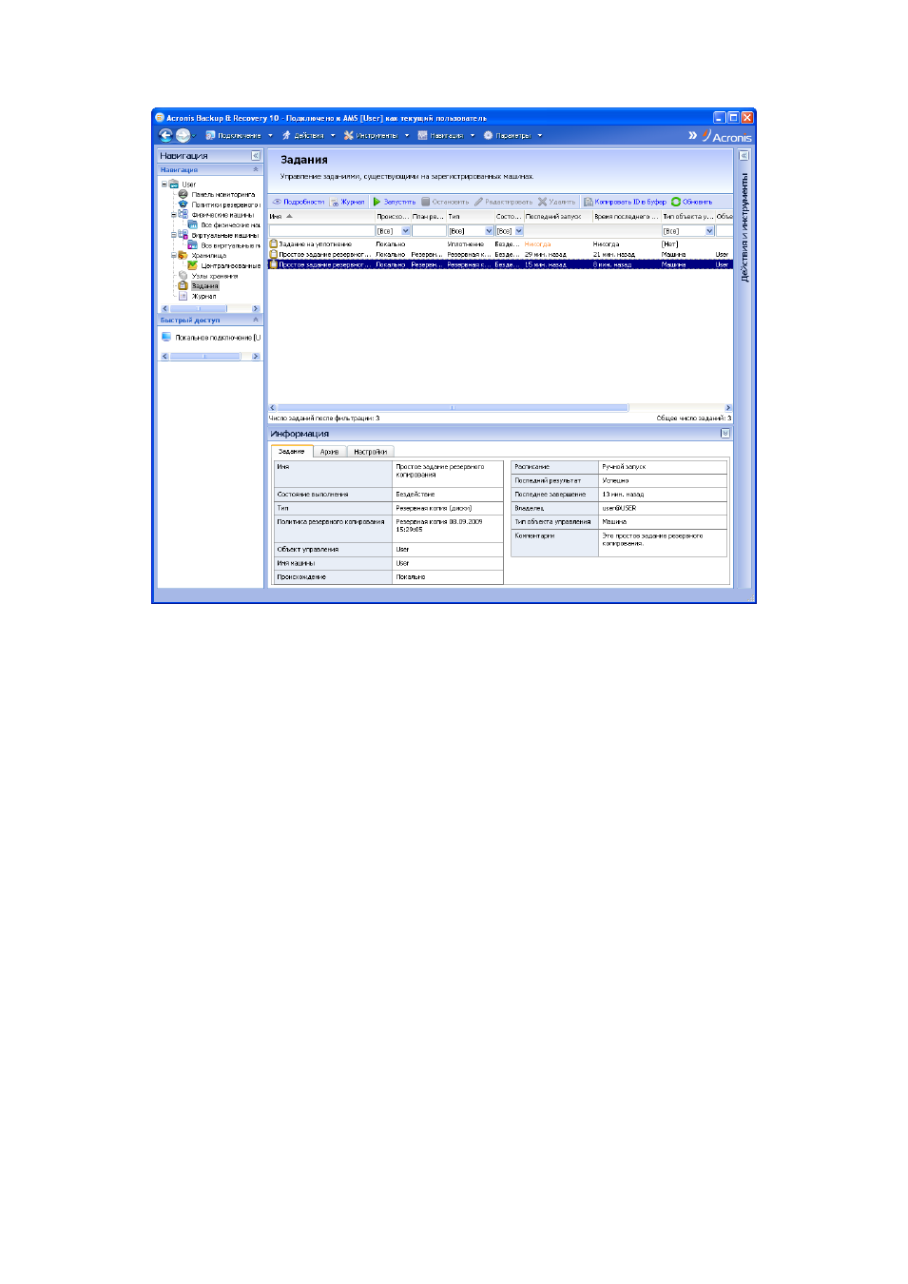908x1284 pixels.
Task: Collapse the Хранилища tree node
Action: [173, 255]
